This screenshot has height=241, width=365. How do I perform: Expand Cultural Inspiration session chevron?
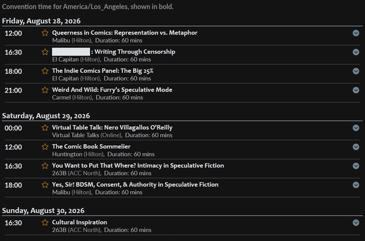point(356,222)
